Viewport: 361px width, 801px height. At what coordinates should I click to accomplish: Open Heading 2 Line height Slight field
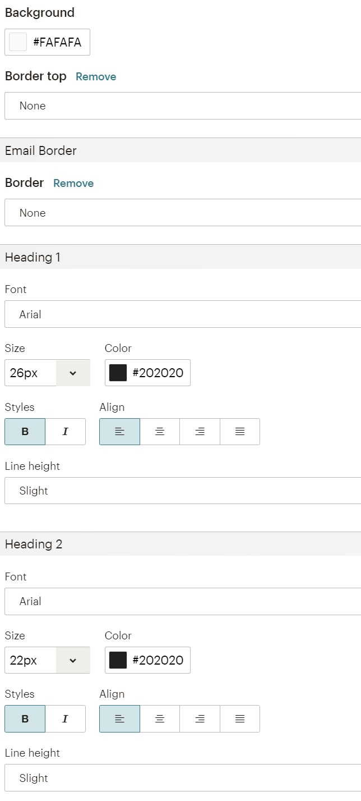tap(182, 778)
